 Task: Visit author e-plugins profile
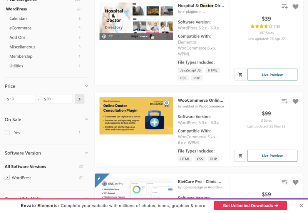point(190,12)
